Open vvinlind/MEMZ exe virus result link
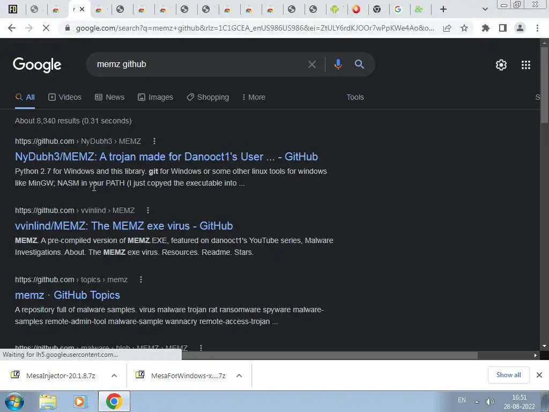Viewport: 549px width, 412px height. tap(124, 226)
